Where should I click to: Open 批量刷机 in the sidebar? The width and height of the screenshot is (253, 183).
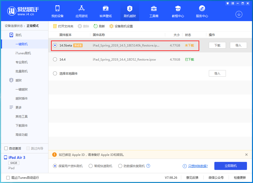coord(22,71)
